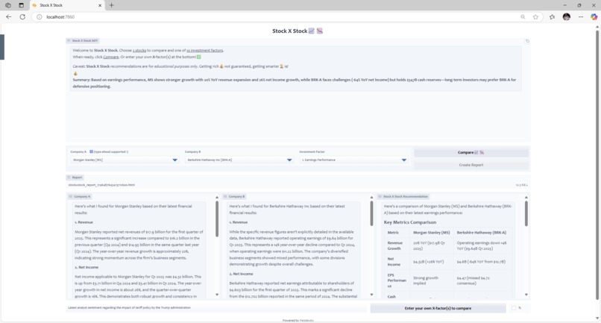The image size is (601, 323).
Task: Click the report file size download link
Action: pos(521,185)
